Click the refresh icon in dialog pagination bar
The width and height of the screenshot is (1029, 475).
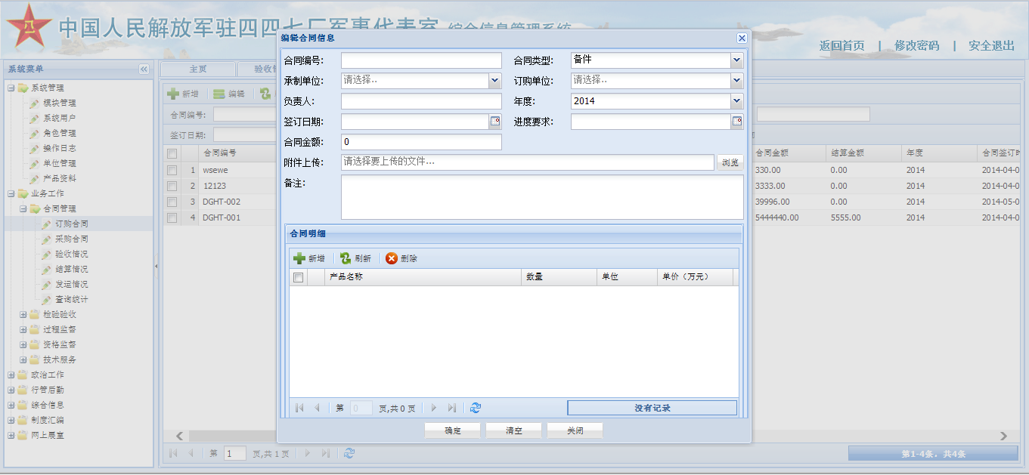pyautogui.click(x=475, y=408)
